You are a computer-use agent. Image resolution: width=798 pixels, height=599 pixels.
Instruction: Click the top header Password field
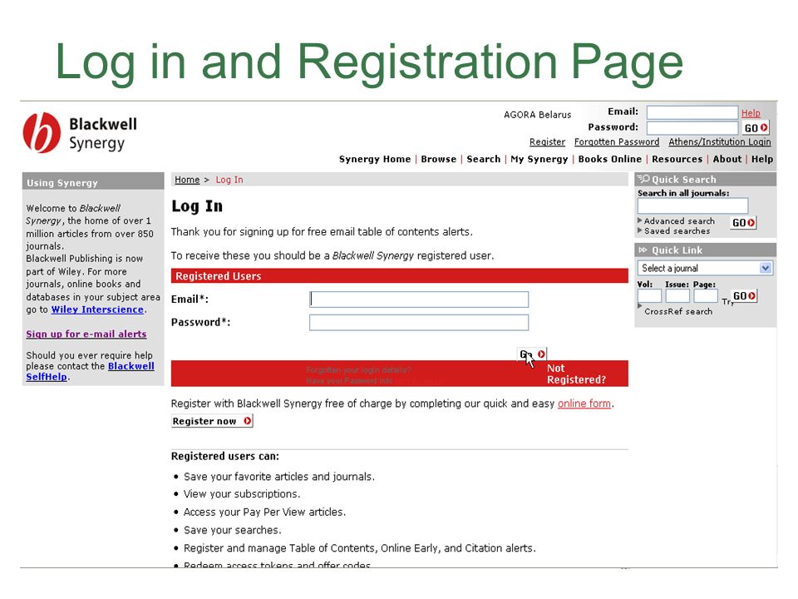click(692, 128)
